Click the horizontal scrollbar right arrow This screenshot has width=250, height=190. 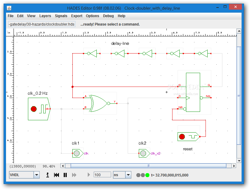234,166
